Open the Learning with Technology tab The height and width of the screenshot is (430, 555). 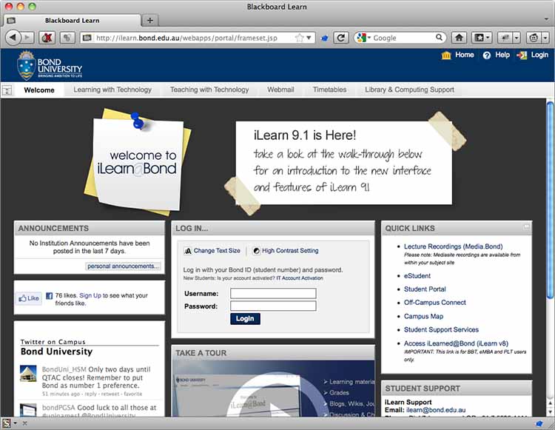coord(112,90)
